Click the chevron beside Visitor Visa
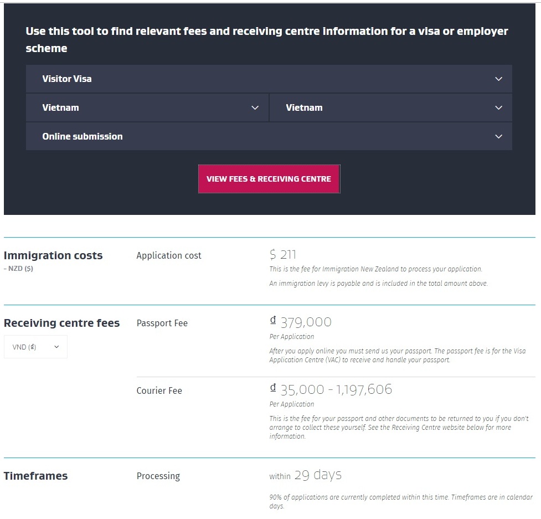 498,79
